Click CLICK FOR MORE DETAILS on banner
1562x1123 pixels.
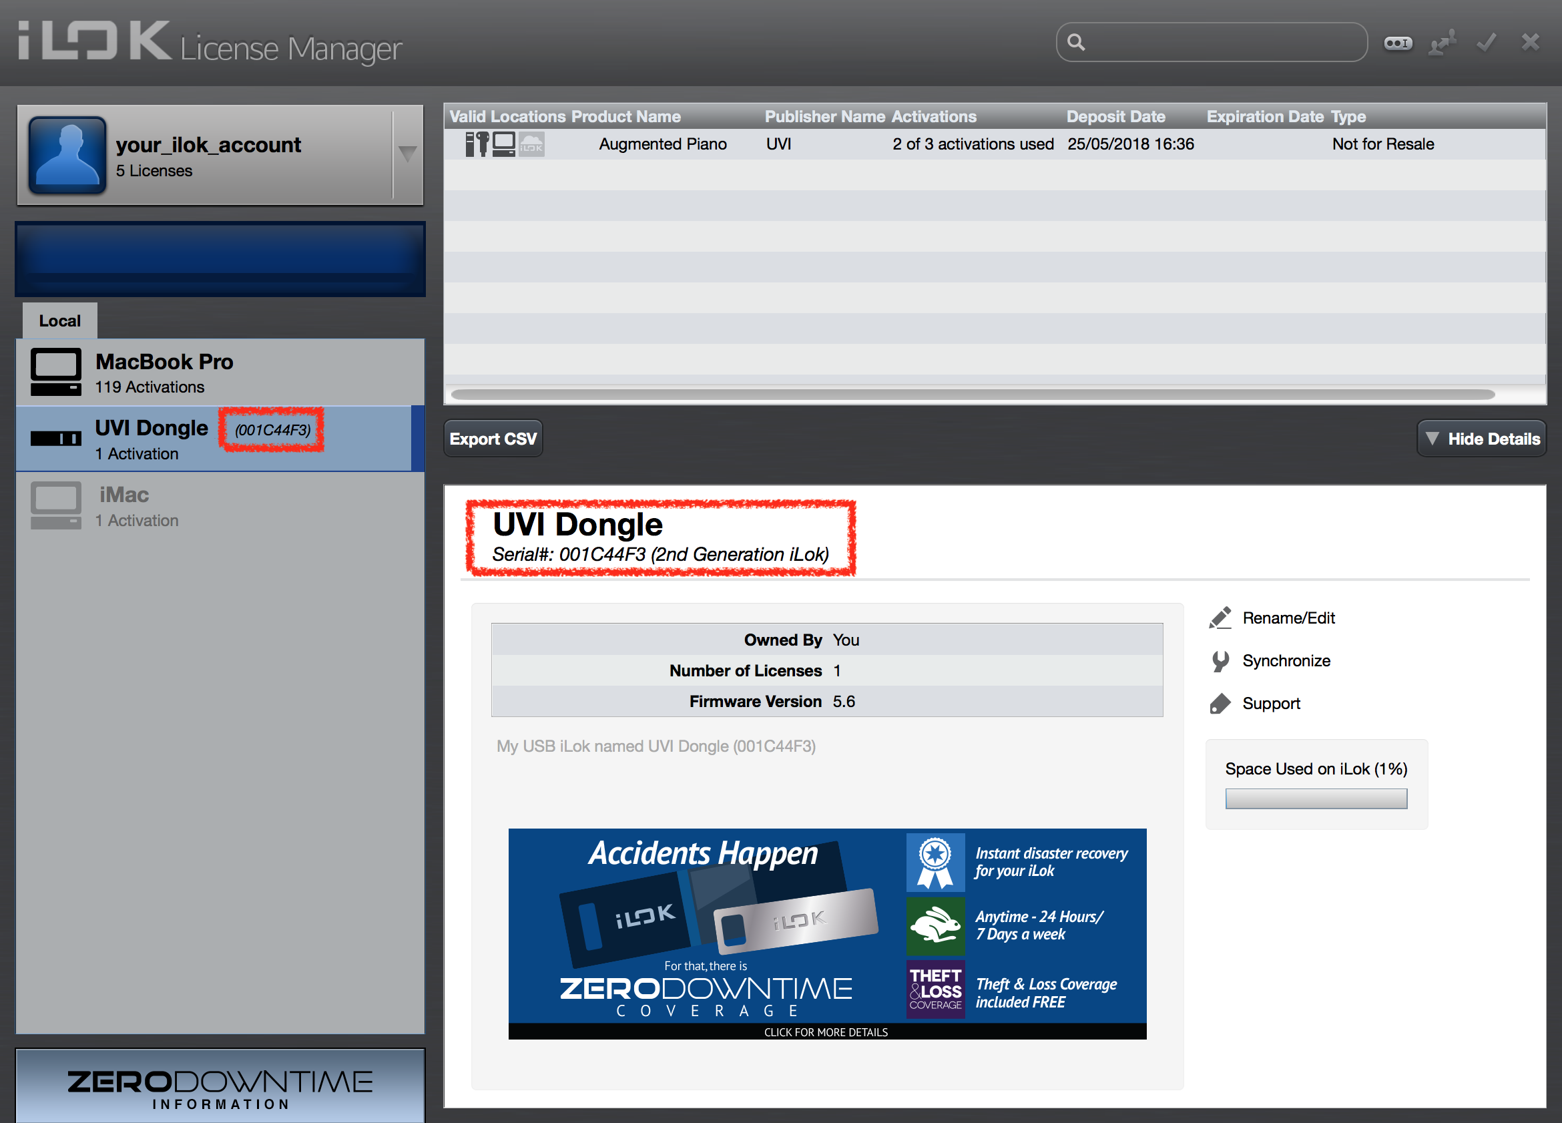[826, 1032]
